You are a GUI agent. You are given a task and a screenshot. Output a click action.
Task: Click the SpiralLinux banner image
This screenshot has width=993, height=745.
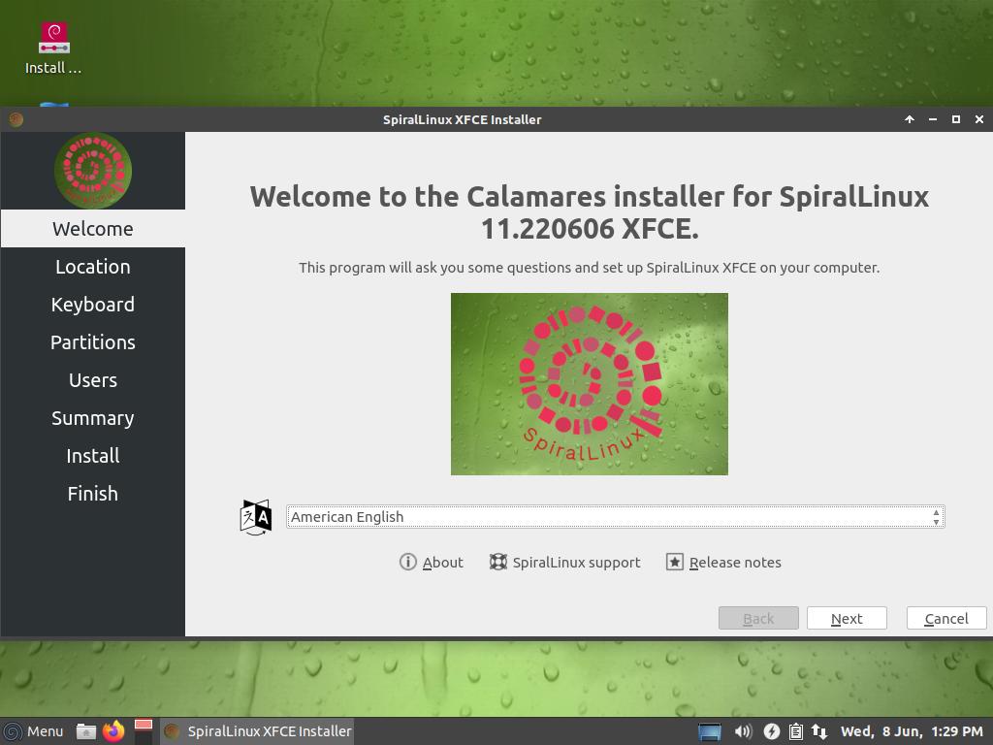(589, 384)
